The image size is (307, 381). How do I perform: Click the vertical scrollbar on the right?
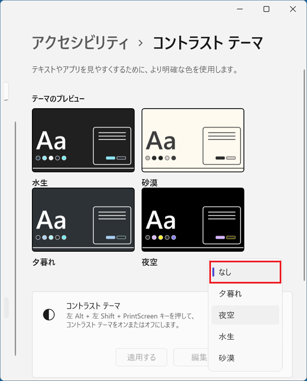point(304,175)
